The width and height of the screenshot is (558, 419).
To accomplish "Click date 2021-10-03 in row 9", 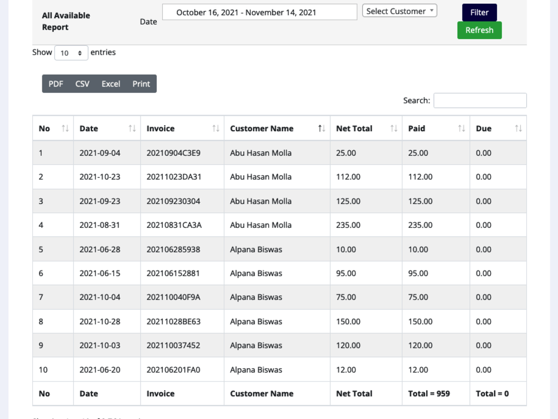I will pos(100,345).
